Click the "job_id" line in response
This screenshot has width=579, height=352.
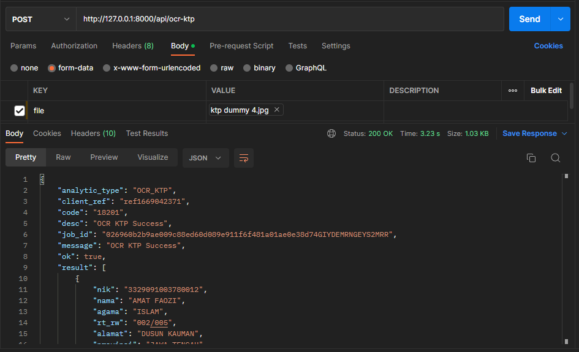click(x=227, y=234)
